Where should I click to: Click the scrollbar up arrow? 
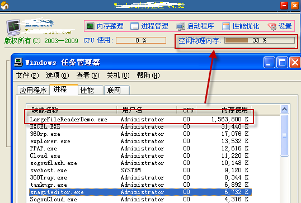[x=284, y=110]
